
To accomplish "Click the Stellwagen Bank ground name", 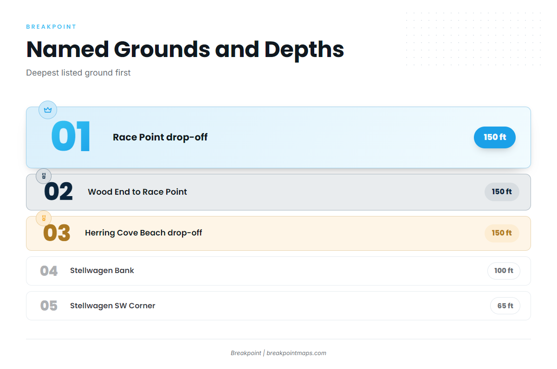I will point(102,271).
